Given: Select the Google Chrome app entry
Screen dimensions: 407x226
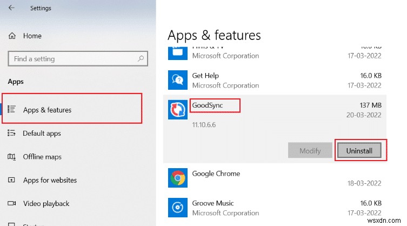Looking at the screenshot, I should 275,178.
